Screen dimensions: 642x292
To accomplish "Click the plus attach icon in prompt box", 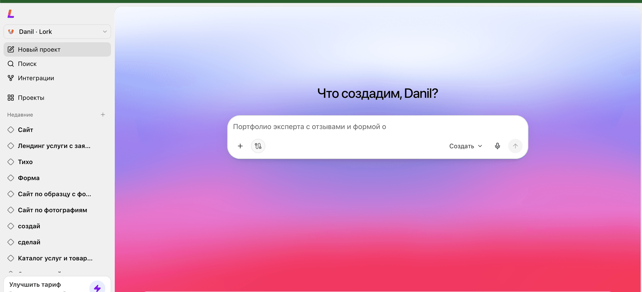I will [x=240, y=146].
